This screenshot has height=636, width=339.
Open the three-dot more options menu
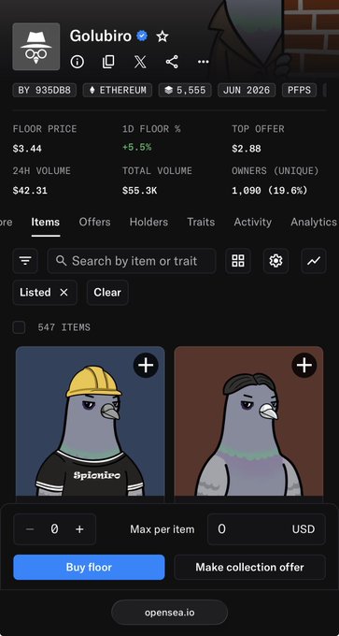coord(203,62)
